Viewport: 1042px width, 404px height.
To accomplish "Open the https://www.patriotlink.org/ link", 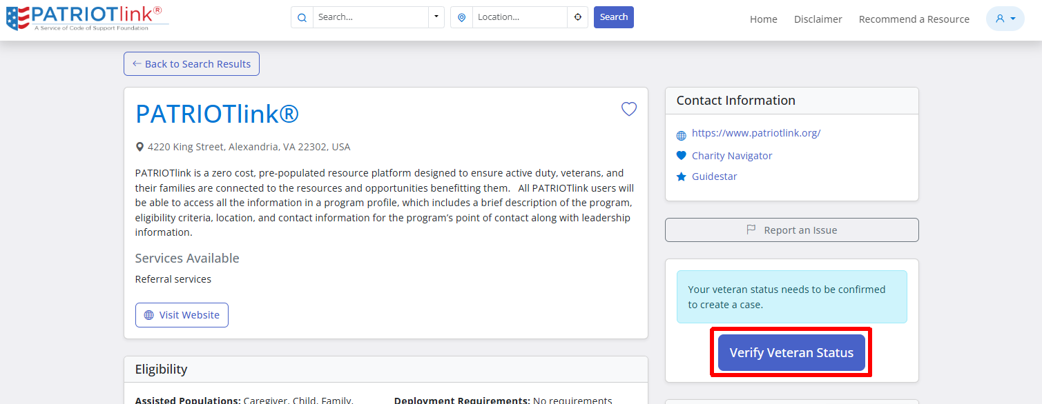I will pyautogui.click(x=756, y=133).
